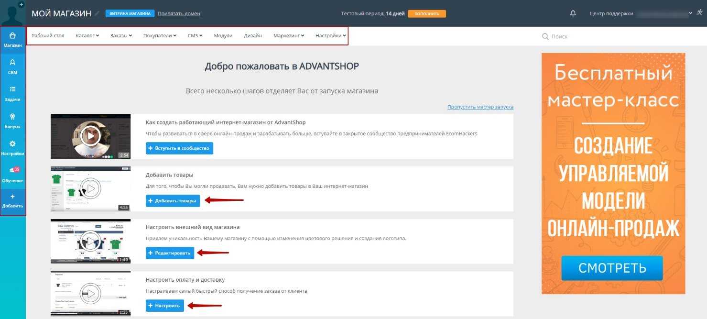This screenshot has width=707, height=319.
Task: Click the Настроить оплату и доставку heading
Action: point(185,280)
